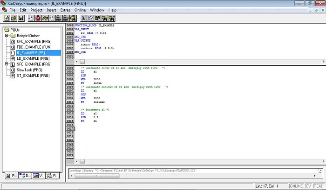Select CFC_EXAMPLE (PRG) in the tree
The image size is (326, 190).
[x=34, y=41]
